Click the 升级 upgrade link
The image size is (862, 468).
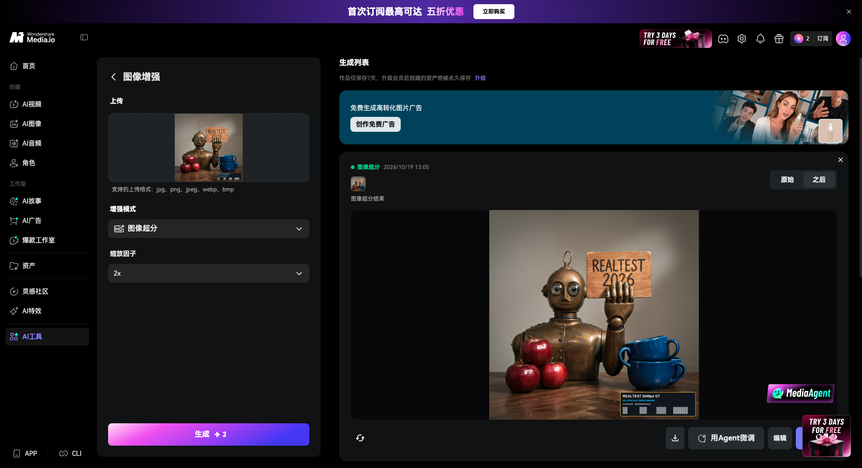click(480, 78)
